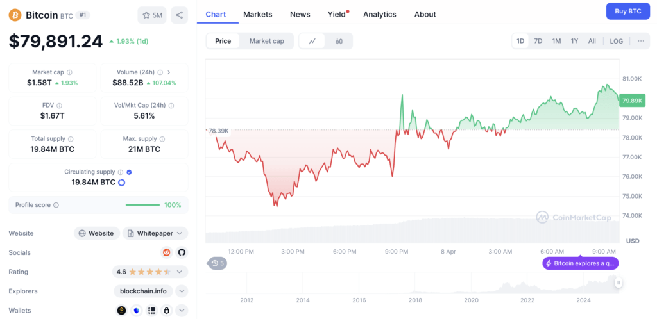The width and height of the screenshot is (657, 319).
Task: Expand the Explorers dropdown chevron
Action: (x=182, y=291)
